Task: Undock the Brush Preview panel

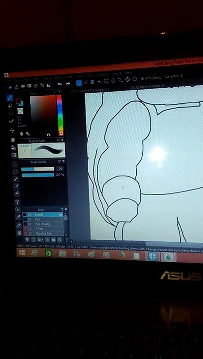Action: click(x=58, y=140)
